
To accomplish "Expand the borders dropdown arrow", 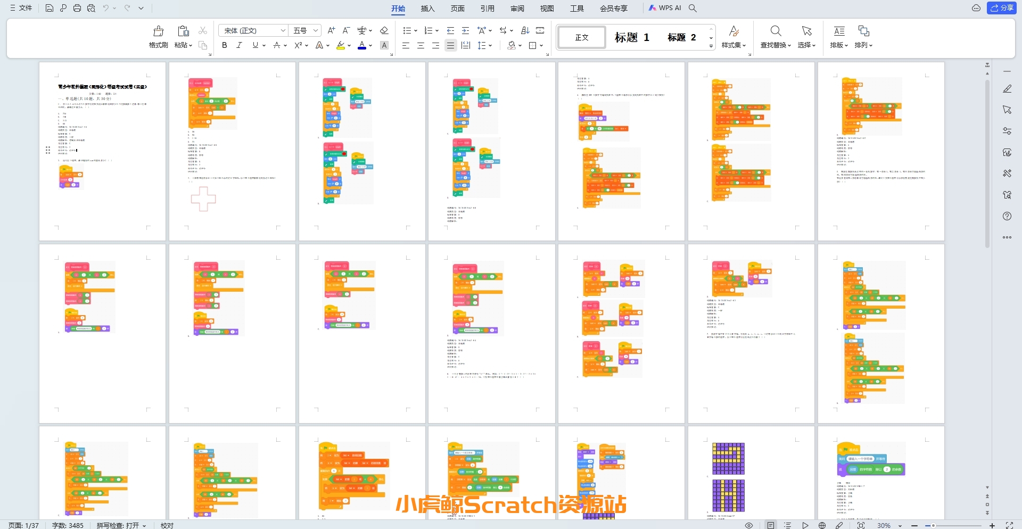I will (541, 46).
